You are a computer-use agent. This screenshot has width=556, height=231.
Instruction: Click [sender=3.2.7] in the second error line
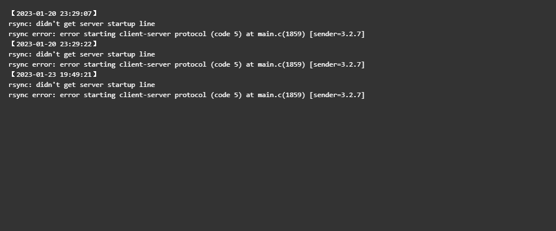point(337,64)
